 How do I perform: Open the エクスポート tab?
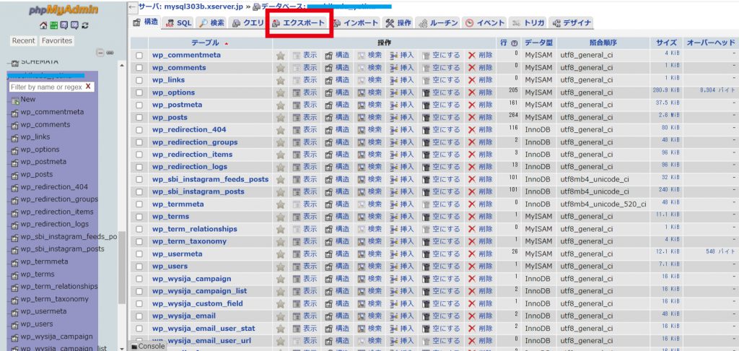coord(298,23)
